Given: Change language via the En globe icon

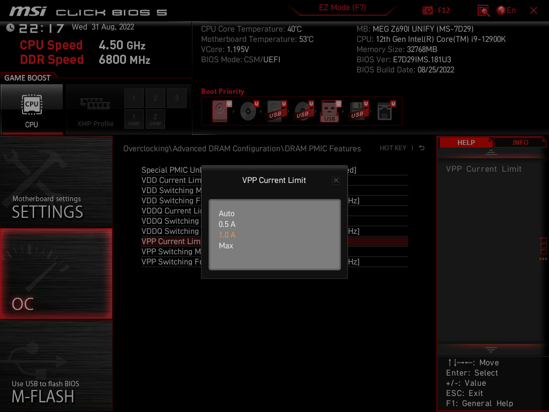Looking at the screenshot, I should click(506, 10).
